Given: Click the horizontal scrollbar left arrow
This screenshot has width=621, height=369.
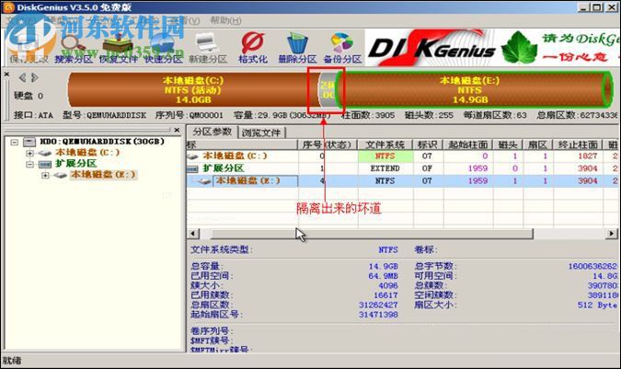Looking at the screenshot, I should point(193,233).
